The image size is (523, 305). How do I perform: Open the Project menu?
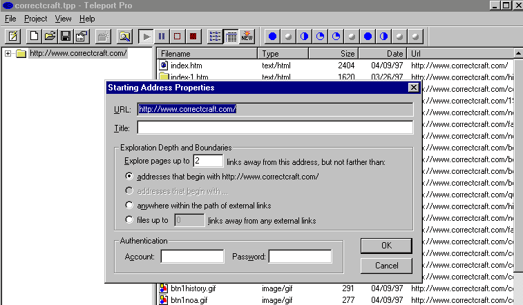(x=35, y=19)
